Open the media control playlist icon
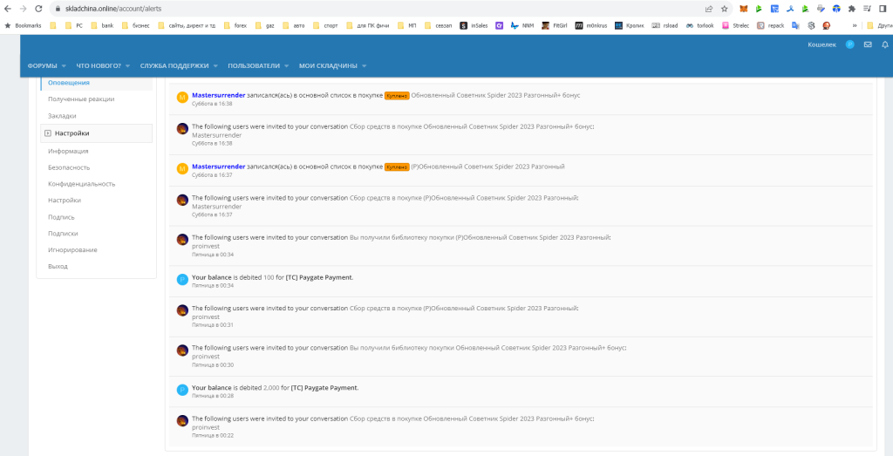 coord(868,9)
